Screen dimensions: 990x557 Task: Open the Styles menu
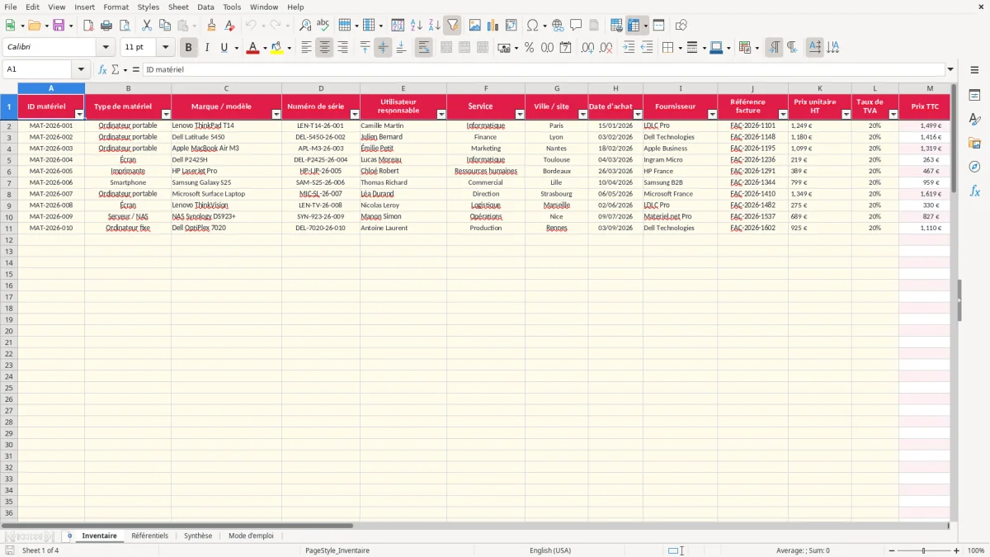pyautogui.click(x=148, y=7)
